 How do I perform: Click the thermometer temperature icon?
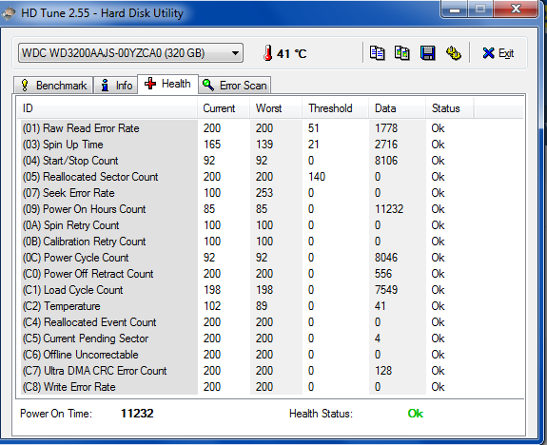pos(268,53)
